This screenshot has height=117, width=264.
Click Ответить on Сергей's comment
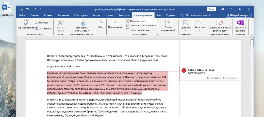pyautogui.click(x=214, y=78)
